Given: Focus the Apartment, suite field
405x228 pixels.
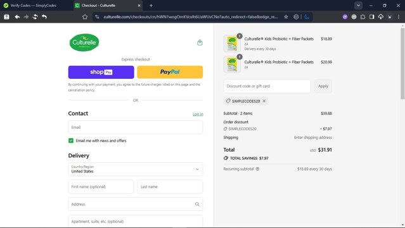Looking at the screenshot, I should 136,221.
